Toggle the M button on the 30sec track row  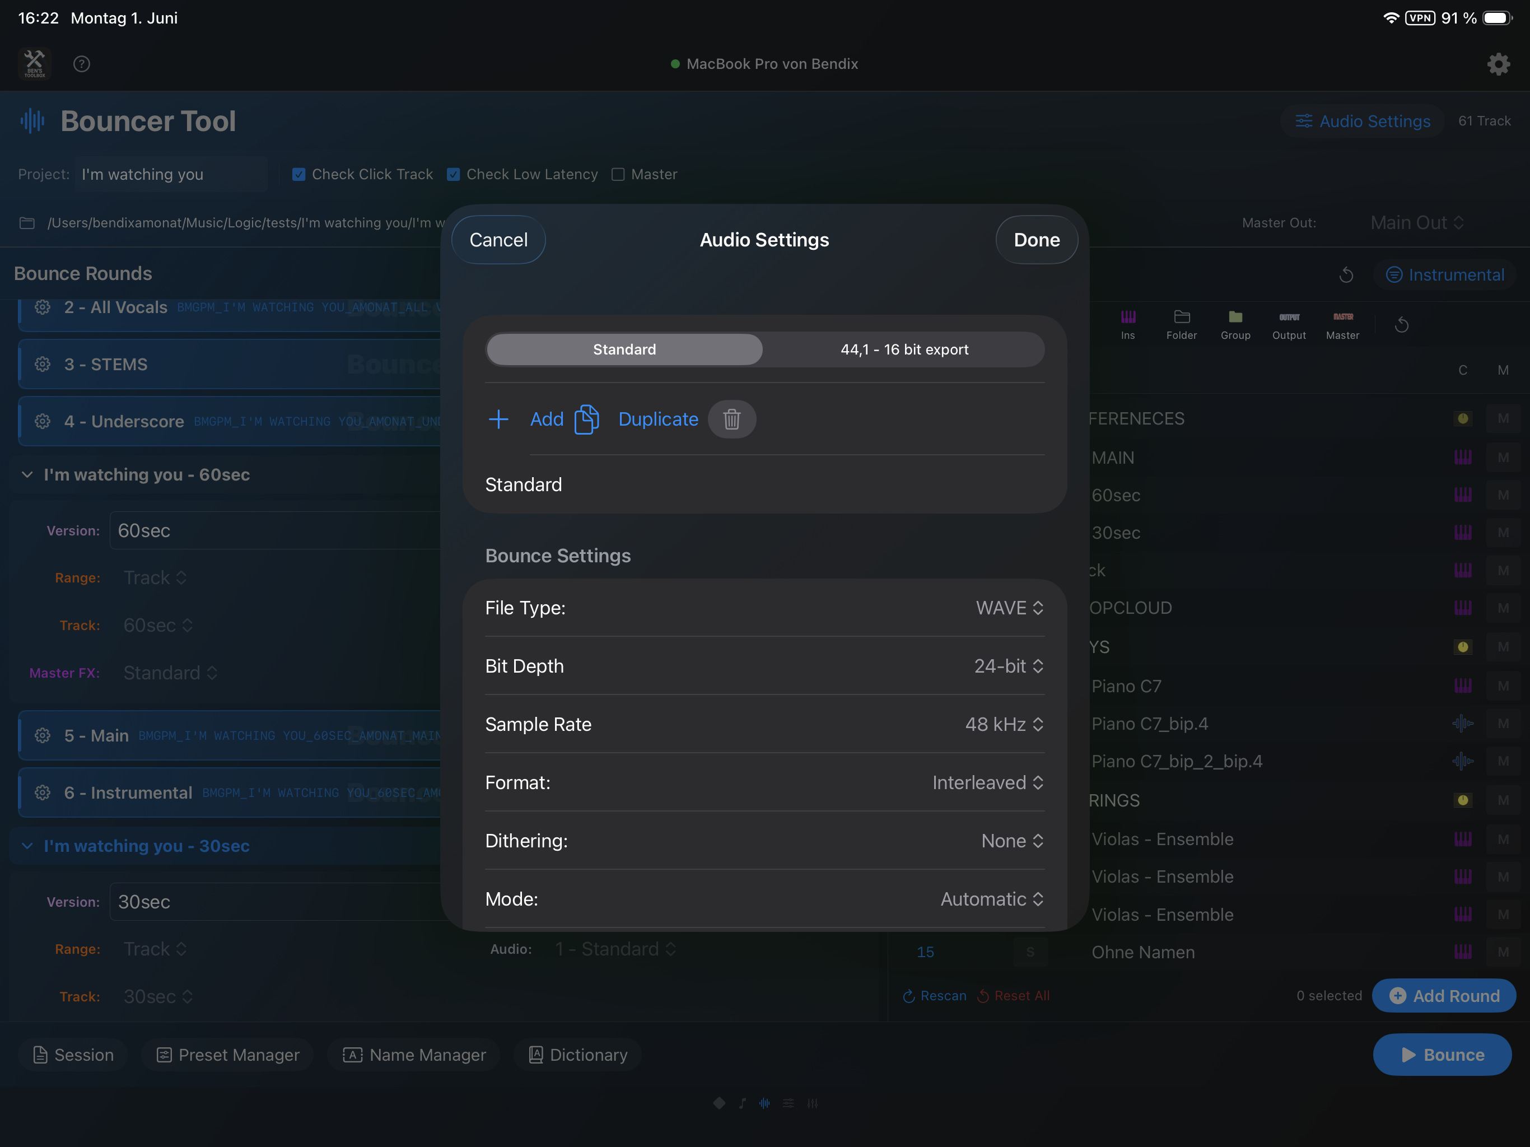[x=1503, y=533]
